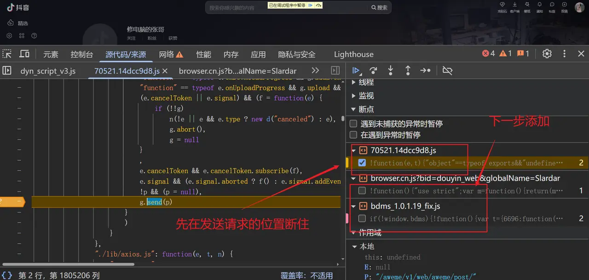Close the 70521.14dcc9d8.js file tab
Screen dimensions: 589x280
pyautogui.click(x=165, y=71)
